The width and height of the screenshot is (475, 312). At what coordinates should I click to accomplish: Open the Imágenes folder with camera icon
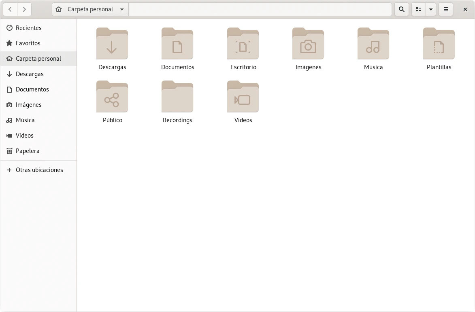point(308,44)
